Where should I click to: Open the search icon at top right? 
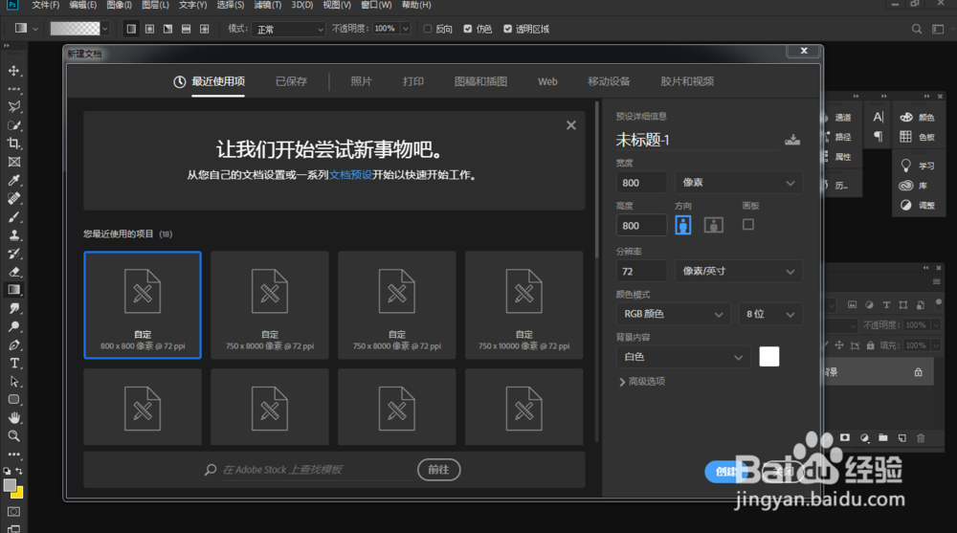click(x=916, y=29)
